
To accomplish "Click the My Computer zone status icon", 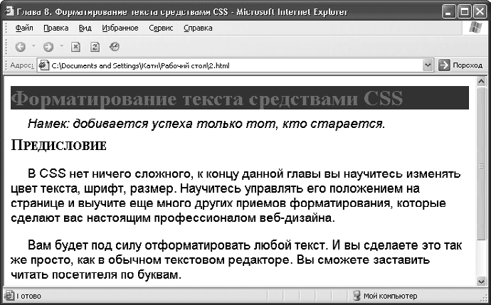I will coord(357,295).
